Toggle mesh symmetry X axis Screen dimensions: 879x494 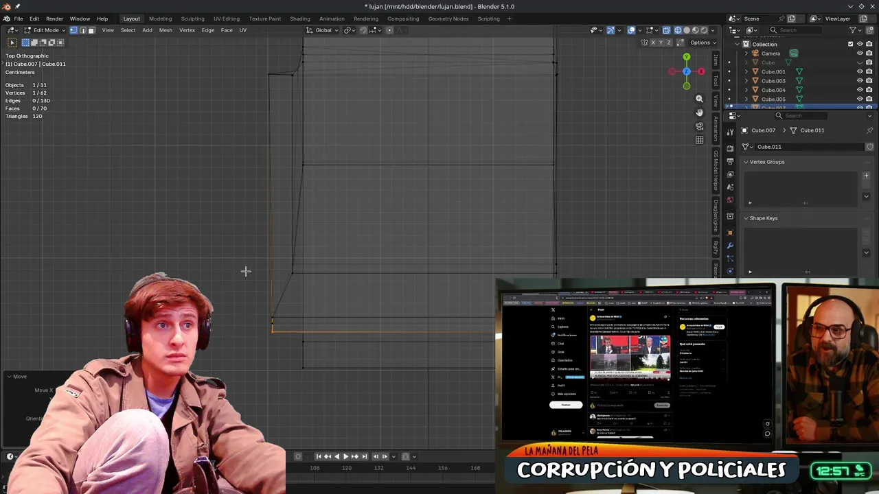click(653, 43)
